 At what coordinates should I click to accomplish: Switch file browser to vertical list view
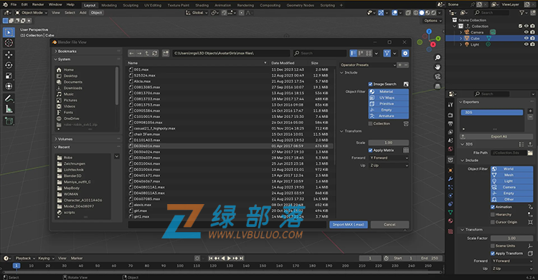(x=354, y=53)
